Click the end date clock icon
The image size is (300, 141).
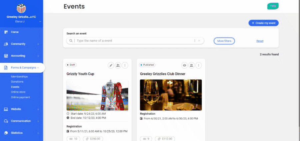(68, 118)
